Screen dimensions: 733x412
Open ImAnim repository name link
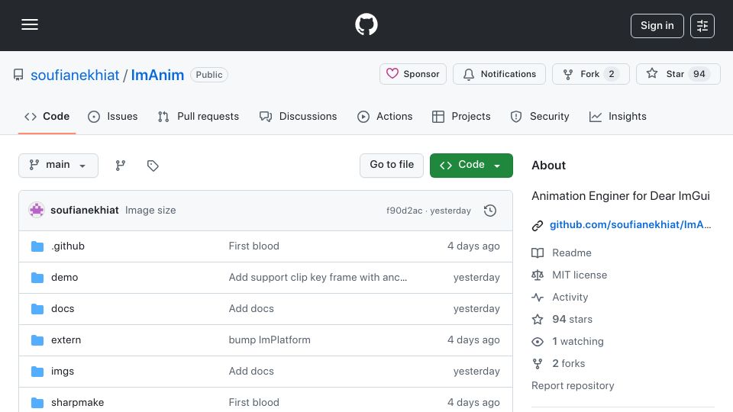157,75
